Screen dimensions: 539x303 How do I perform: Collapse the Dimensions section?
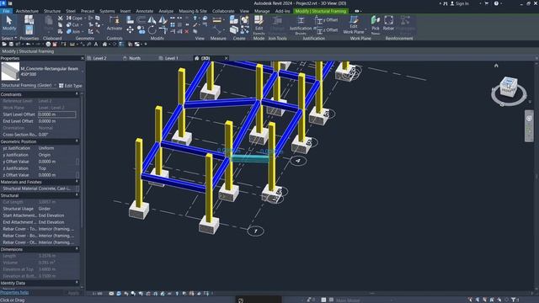click(77, 249)
